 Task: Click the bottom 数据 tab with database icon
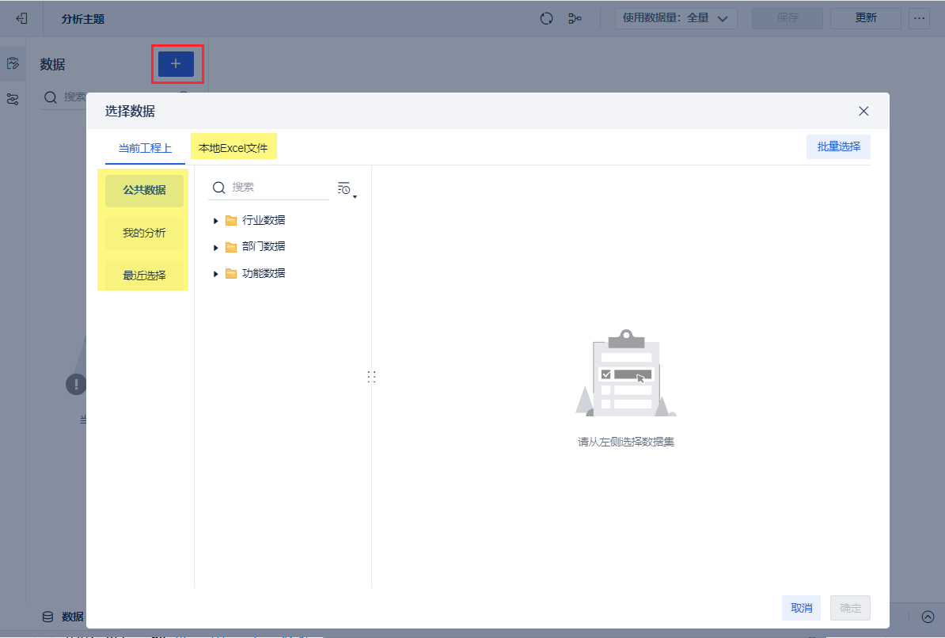63,617
